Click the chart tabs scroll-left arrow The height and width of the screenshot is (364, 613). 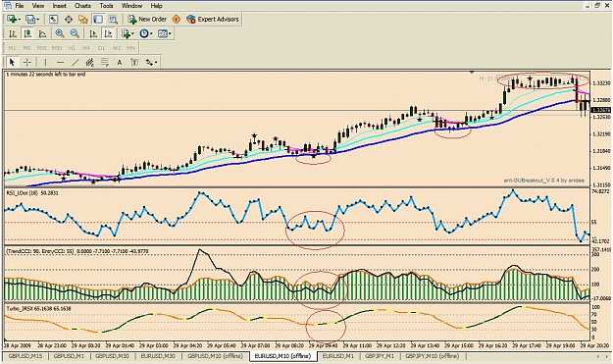597,356
